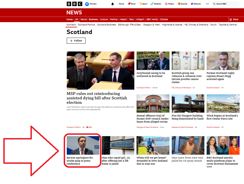The width and height of the screenshot is (244, 184).
Task: Open the Tech section tab
Action: 131,19
